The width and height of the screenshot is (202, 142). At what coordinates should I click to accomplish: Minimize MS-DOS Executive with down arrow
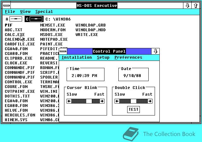click(x=187, y=6)
